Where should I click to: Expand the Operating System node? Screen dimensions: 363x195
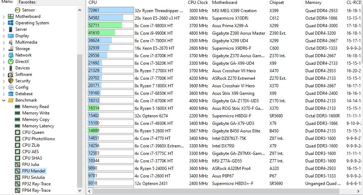coord(4,23)
